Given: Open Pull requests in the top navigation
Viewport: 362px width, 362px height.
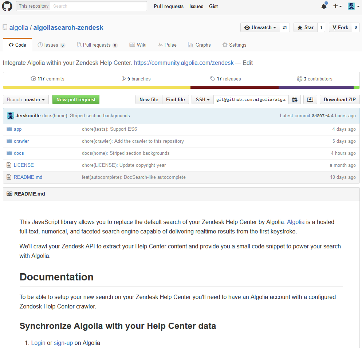Looking at the screenshot, I should click(169, 6).
